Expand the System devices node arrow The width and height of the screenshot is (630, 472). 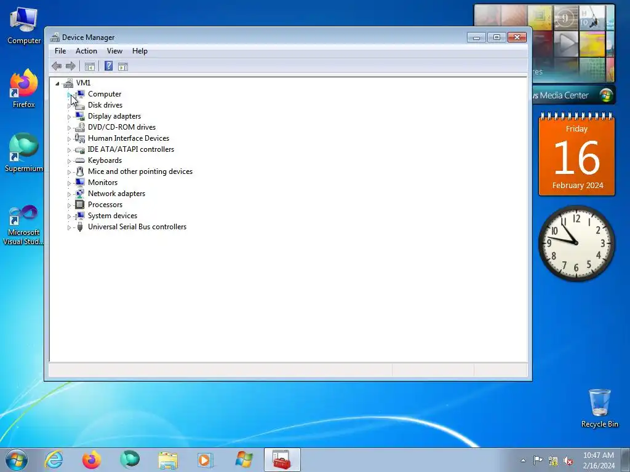coord(69,216)
